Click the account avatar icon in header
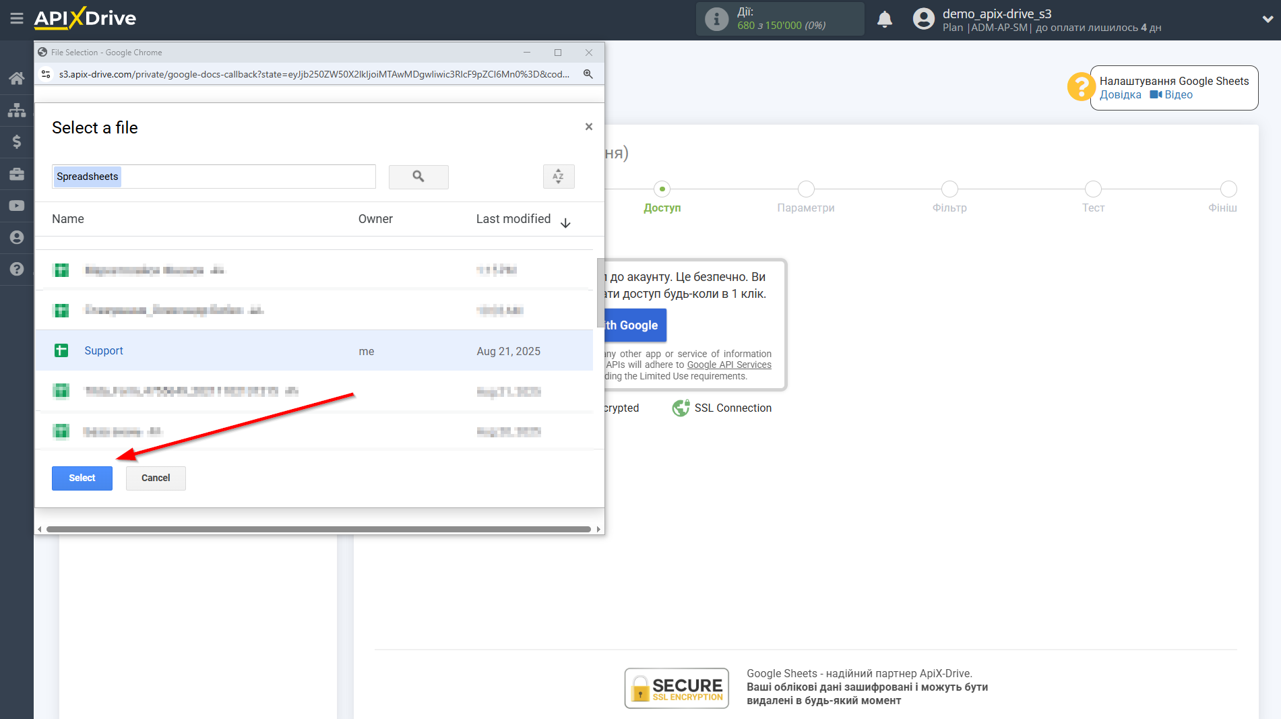The height and width of the screenshot is (719, 1281). [924, 19]
